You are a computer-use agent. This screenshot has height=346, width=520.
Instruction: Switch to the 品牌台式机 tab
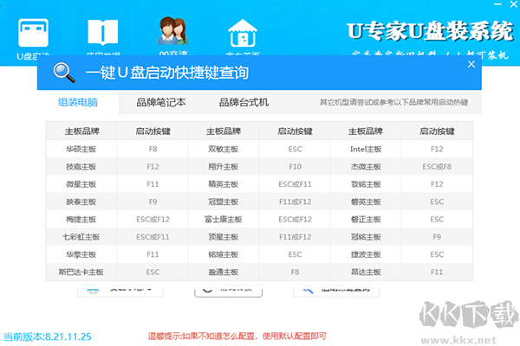pos(244,102)
